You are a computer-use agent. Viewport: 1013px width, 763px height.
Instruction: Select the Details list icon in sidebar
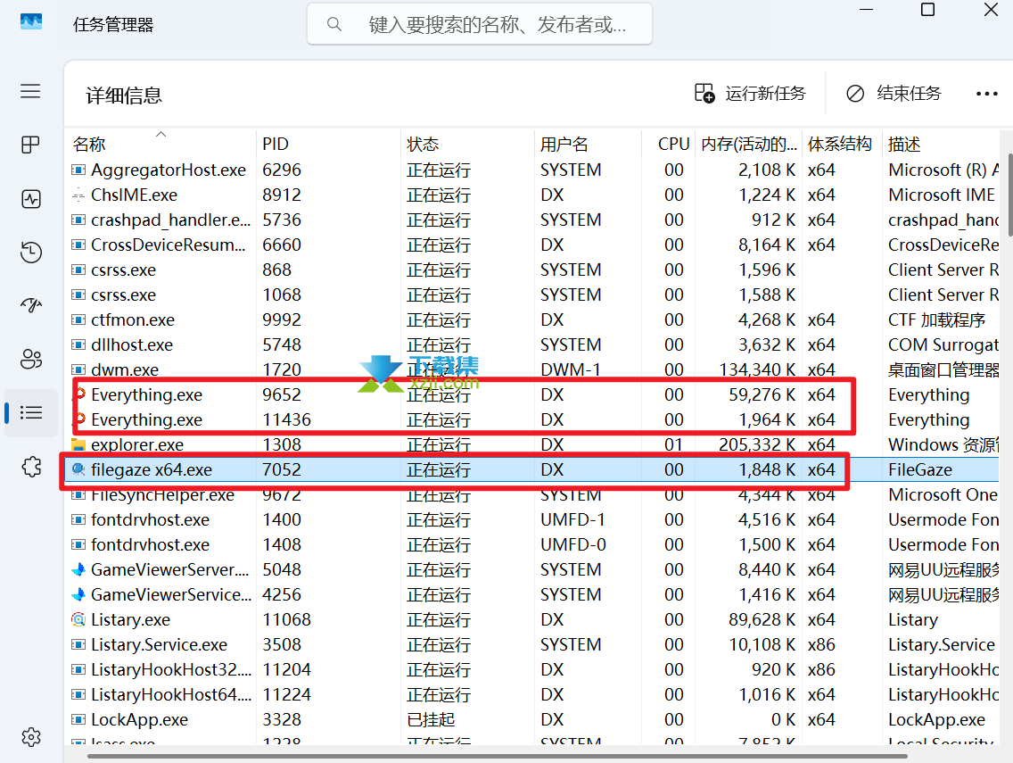click(31, 412)
